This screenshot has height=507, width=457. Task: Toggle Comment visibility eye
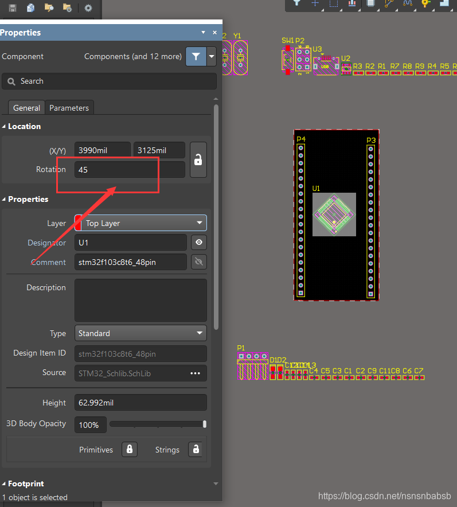click(199, 262)
